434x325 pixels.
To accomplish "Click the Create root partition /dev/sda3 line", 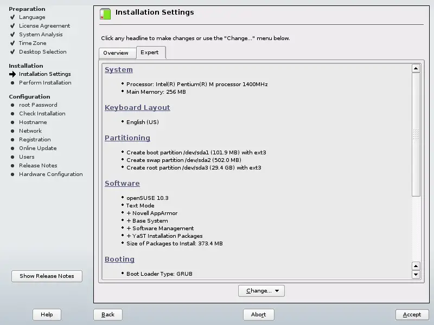I will (x=194, y=168).
